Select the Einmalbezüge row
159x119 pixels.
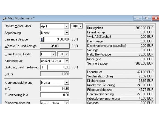[120, 32]
